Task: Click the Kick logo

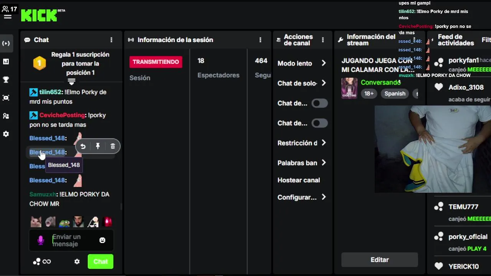Action: point(39,15)
